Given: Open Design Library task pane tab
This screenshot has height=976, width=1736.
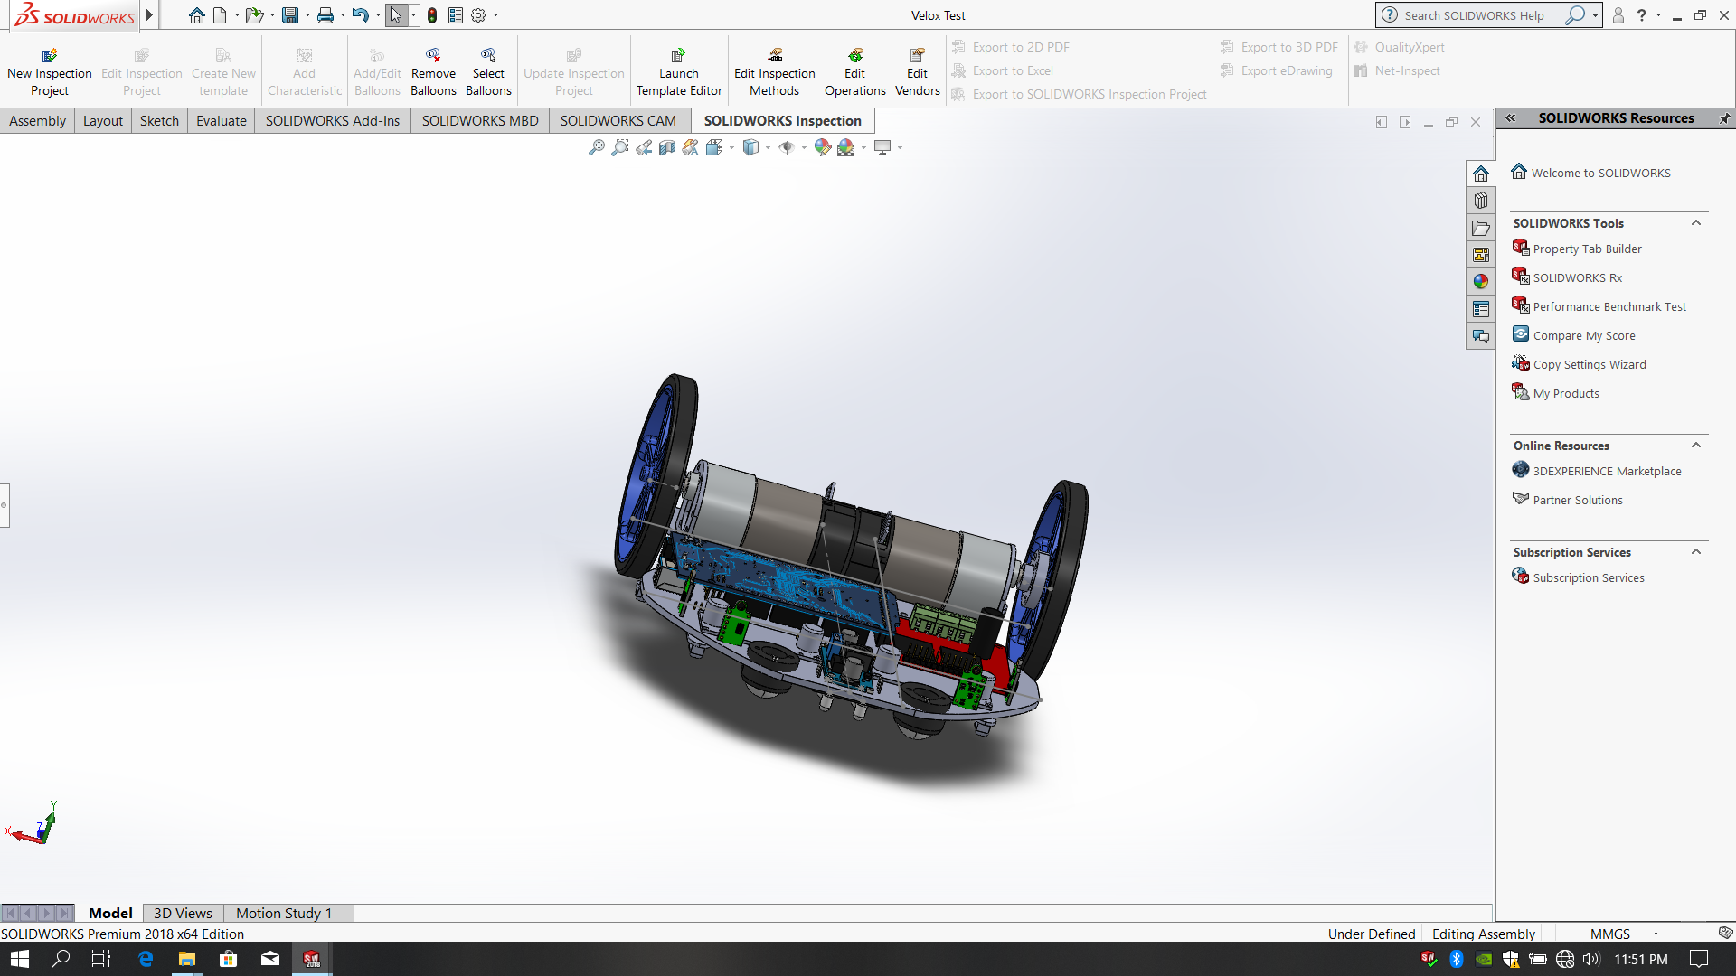Looking at the screenshot, I should [x=1480, y=201].
